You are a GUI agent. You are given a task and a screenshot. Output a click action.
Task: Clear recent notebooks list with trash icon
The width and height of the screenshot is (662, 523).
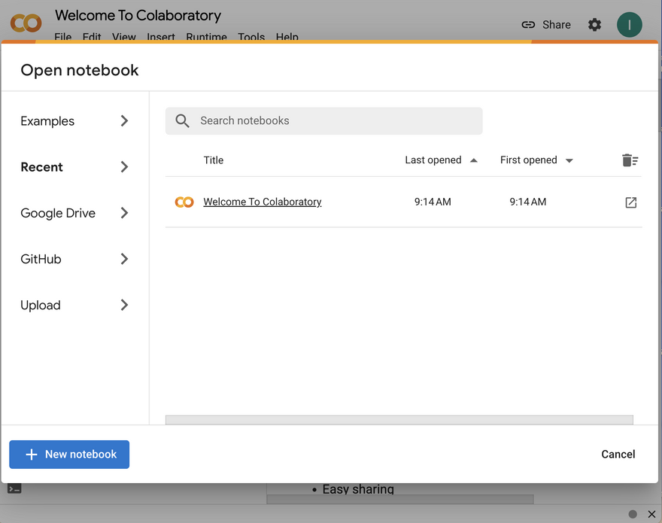[x=630, y=160]
